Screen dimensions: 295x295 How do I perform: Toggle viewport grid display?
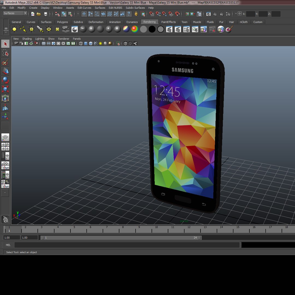click(43, 43)
